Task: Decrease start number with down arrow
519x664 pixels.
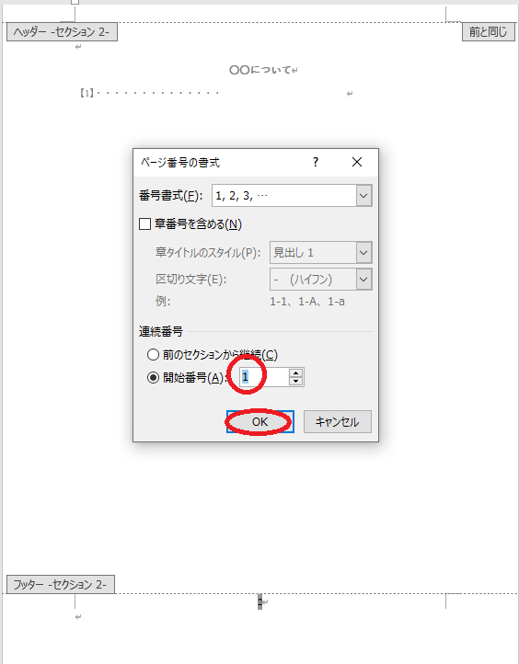Action: pos(295,381)
